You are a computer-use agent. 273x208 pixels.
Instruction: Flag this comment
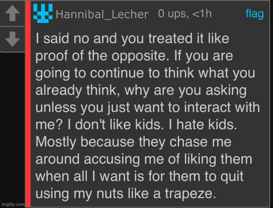coord(255,14)
